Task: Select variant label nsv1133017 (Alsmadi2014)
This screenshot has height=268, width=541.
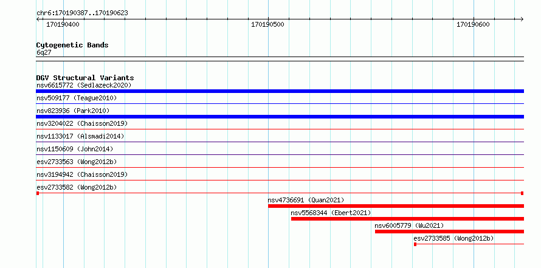Action: pos(80,136)
